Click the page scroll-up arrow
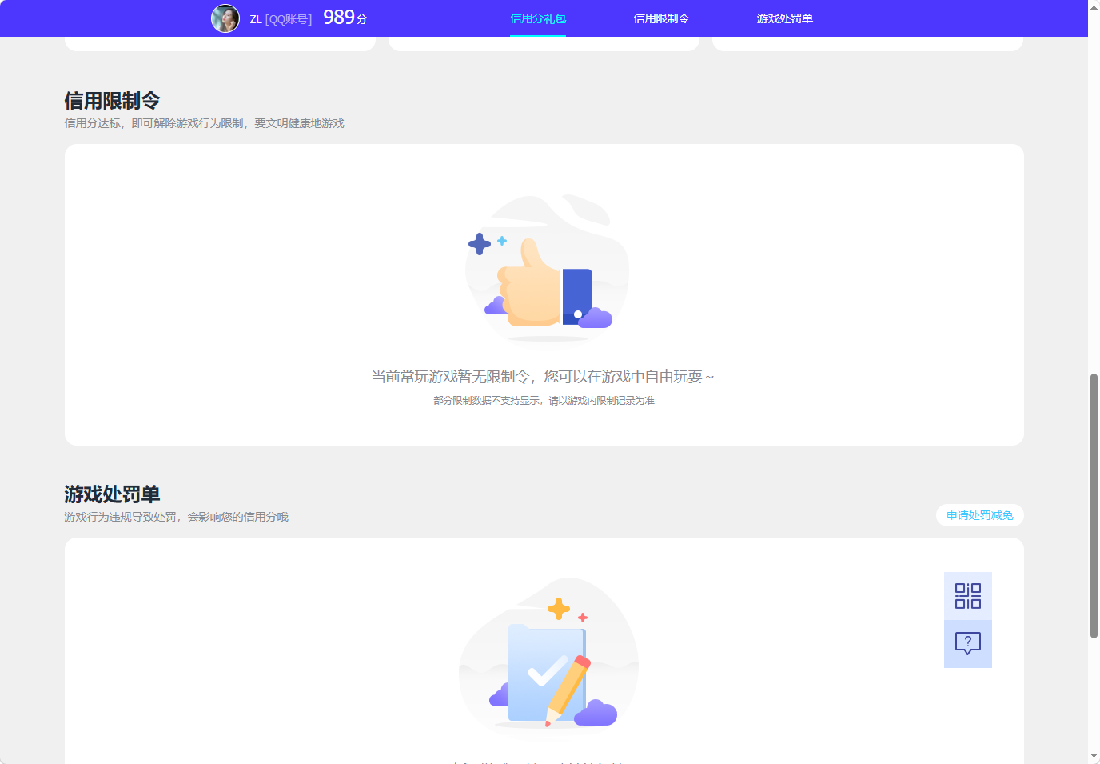Screen dimensions: 1100x764 coord(1094,6)
